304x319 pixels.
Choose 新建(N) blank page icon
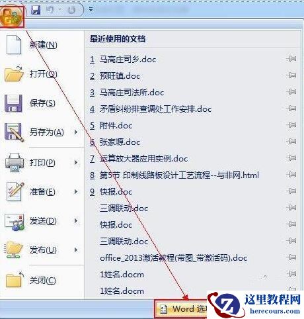click(14, 45)
